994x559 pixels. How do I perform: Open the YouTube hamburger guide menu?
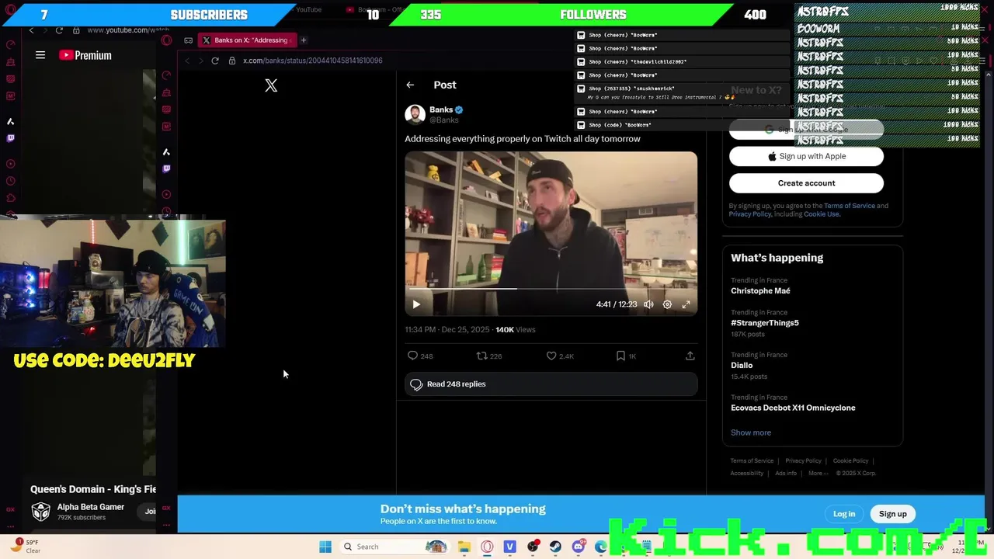coord(40,55)
